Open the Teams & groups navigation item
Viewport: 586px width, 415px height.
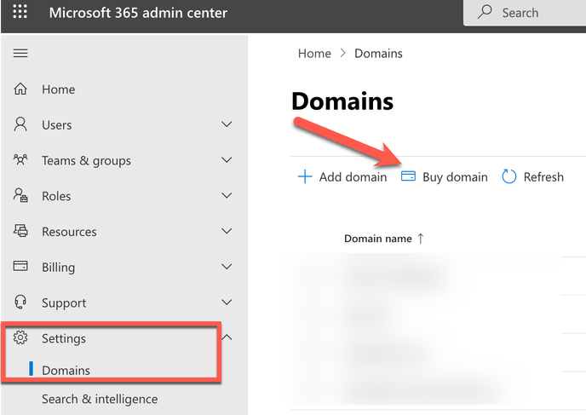point(124,160)
